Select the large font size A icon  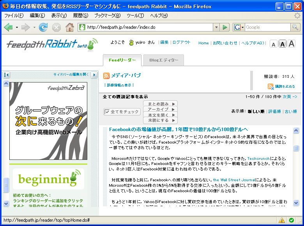click(x=292, y=44)
